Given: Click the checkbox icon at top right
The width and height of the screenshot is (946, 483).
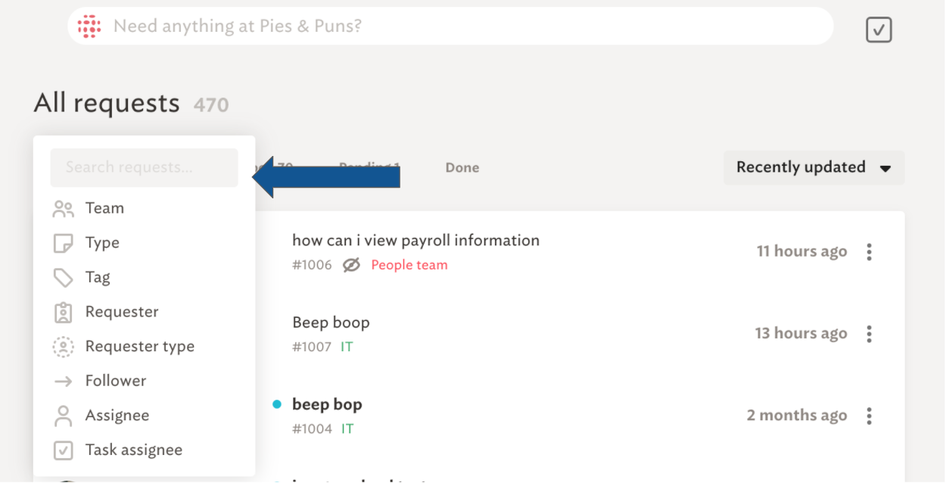Looking at the screenshot, I should [x=879, y=30].
